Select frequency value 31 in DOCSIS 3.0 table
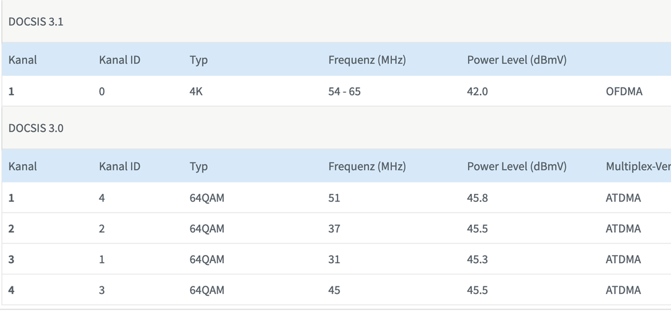 click(x=334, y=260)
